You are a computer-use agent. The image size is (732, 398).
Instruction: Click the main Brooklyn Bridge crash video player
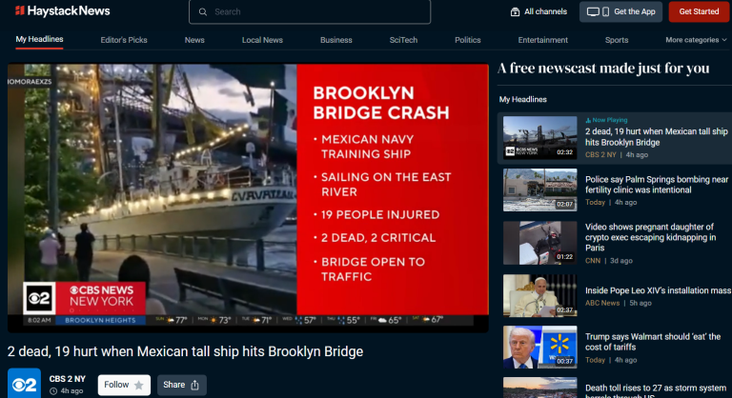[248, 195]
